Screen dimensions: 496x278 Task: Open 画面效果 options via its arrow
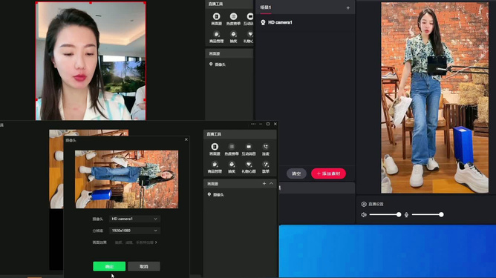coord(156,242)
